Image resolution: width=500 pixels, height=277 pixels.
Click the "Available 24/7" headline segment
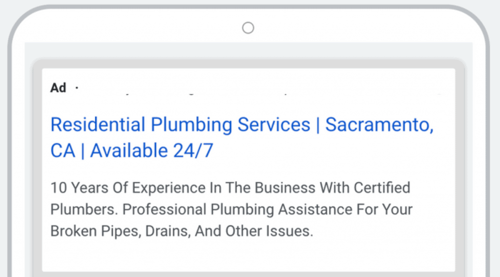pos(152,151)
